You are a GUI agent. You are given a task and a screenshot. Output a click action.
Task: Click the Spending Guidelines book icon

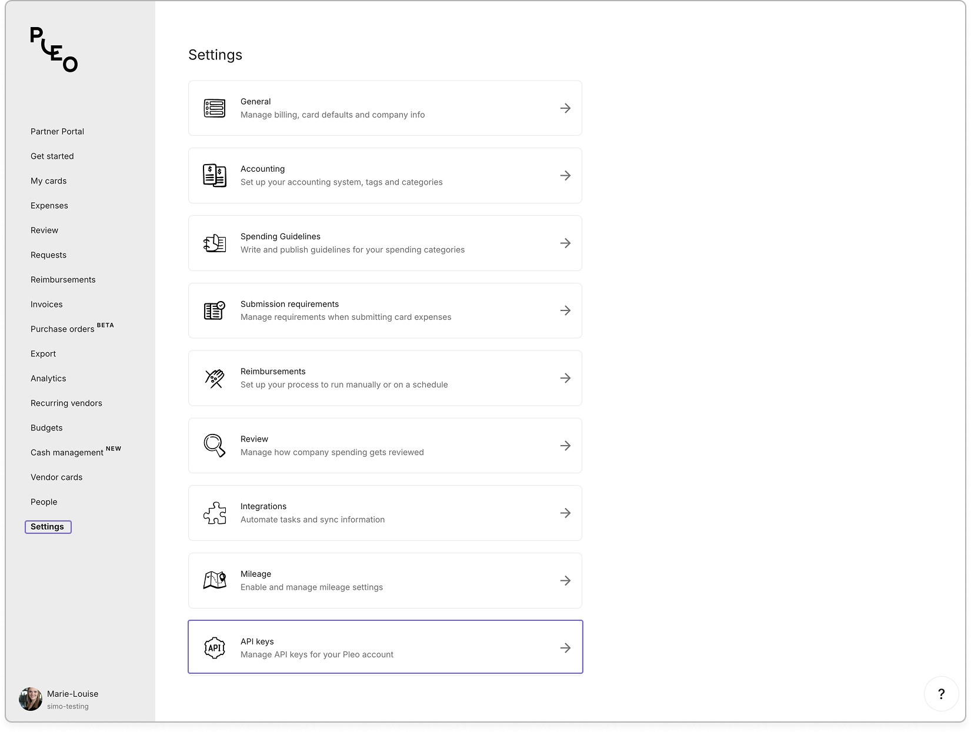(x=215, y=243)
